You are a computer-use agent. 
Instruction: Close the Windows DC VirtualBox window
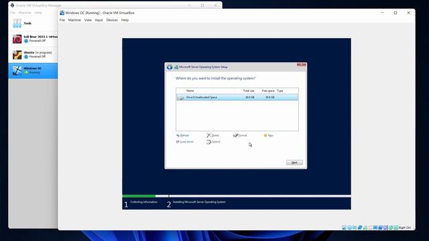point(408,13)
